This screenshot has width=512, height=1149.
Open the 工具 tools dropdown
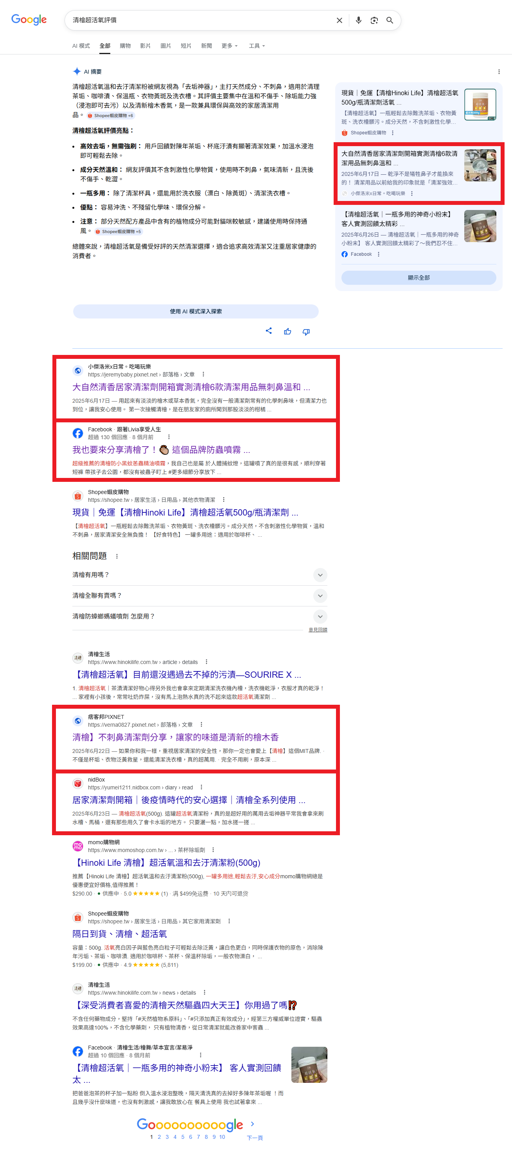click(257, 46)
